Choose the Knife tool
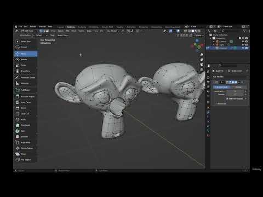263x197 pixels. 26,119
